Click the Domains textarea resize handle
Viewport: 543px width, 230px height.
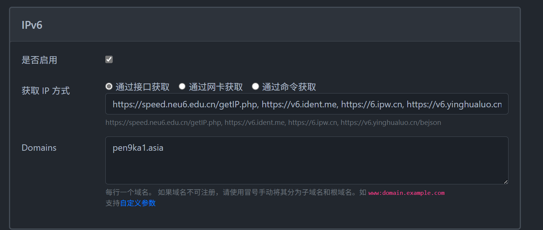[506, 181]
